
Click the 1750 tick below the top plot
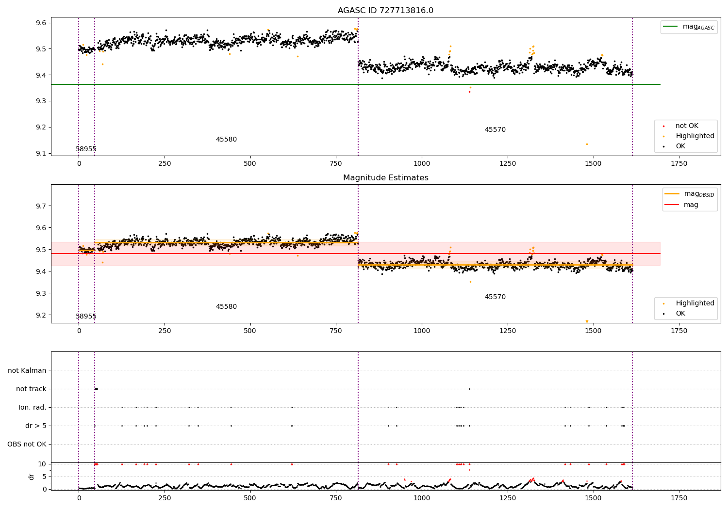tap(679, 164)
